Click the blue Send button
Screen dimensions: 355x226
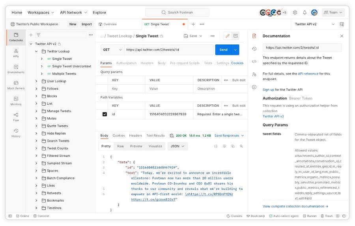tap(223, 50)
